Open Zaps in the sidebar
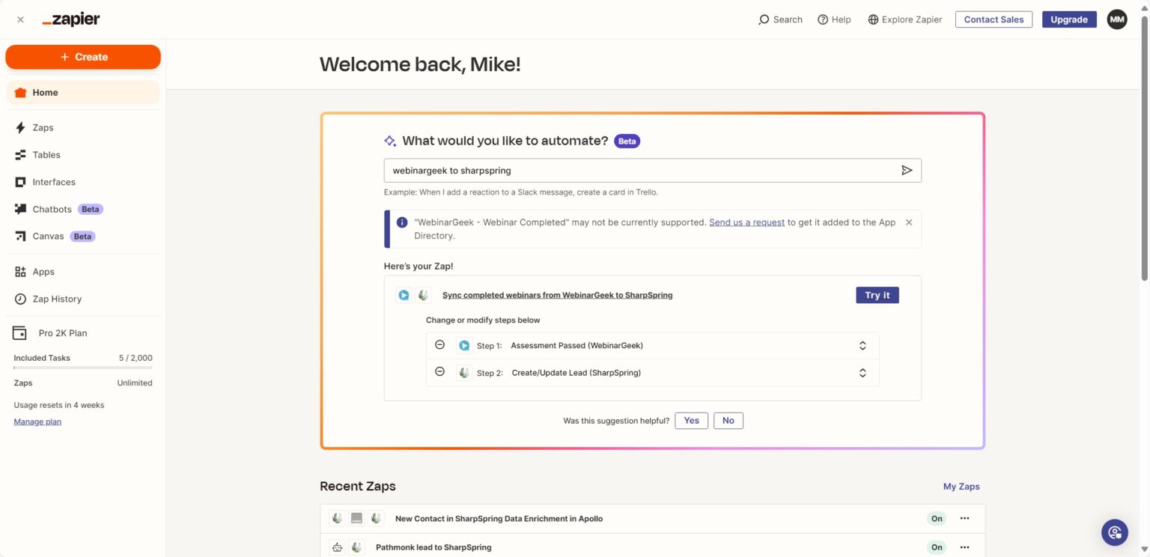Viewport: 1150px width, 557px height. pos(43,128)
